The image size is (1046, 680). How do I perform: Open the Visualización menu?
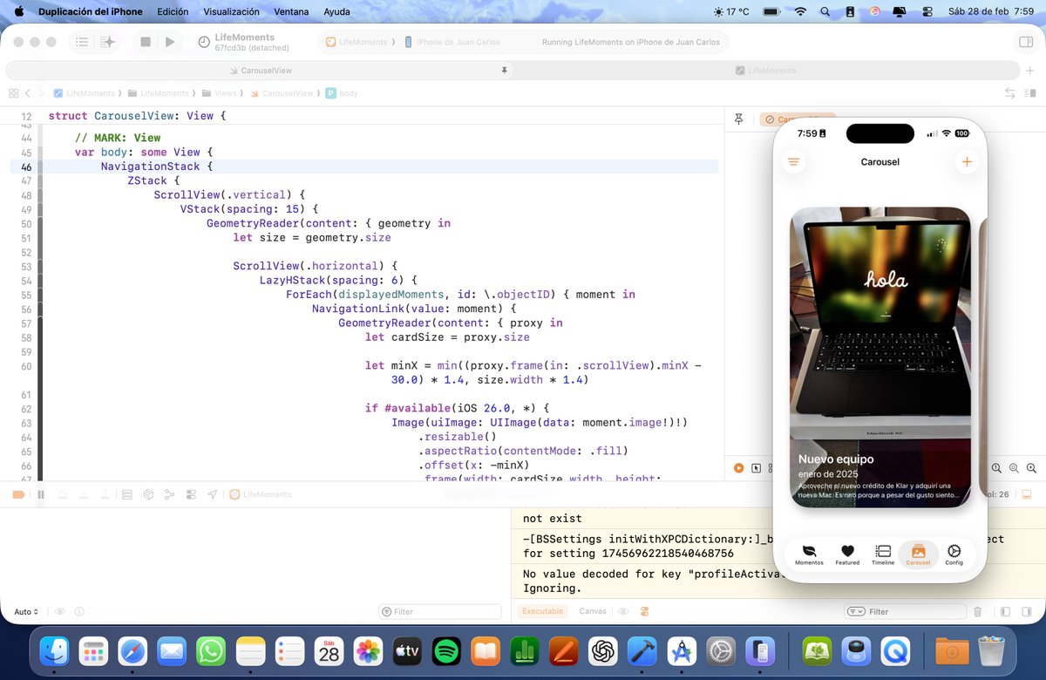coord(231,12)
